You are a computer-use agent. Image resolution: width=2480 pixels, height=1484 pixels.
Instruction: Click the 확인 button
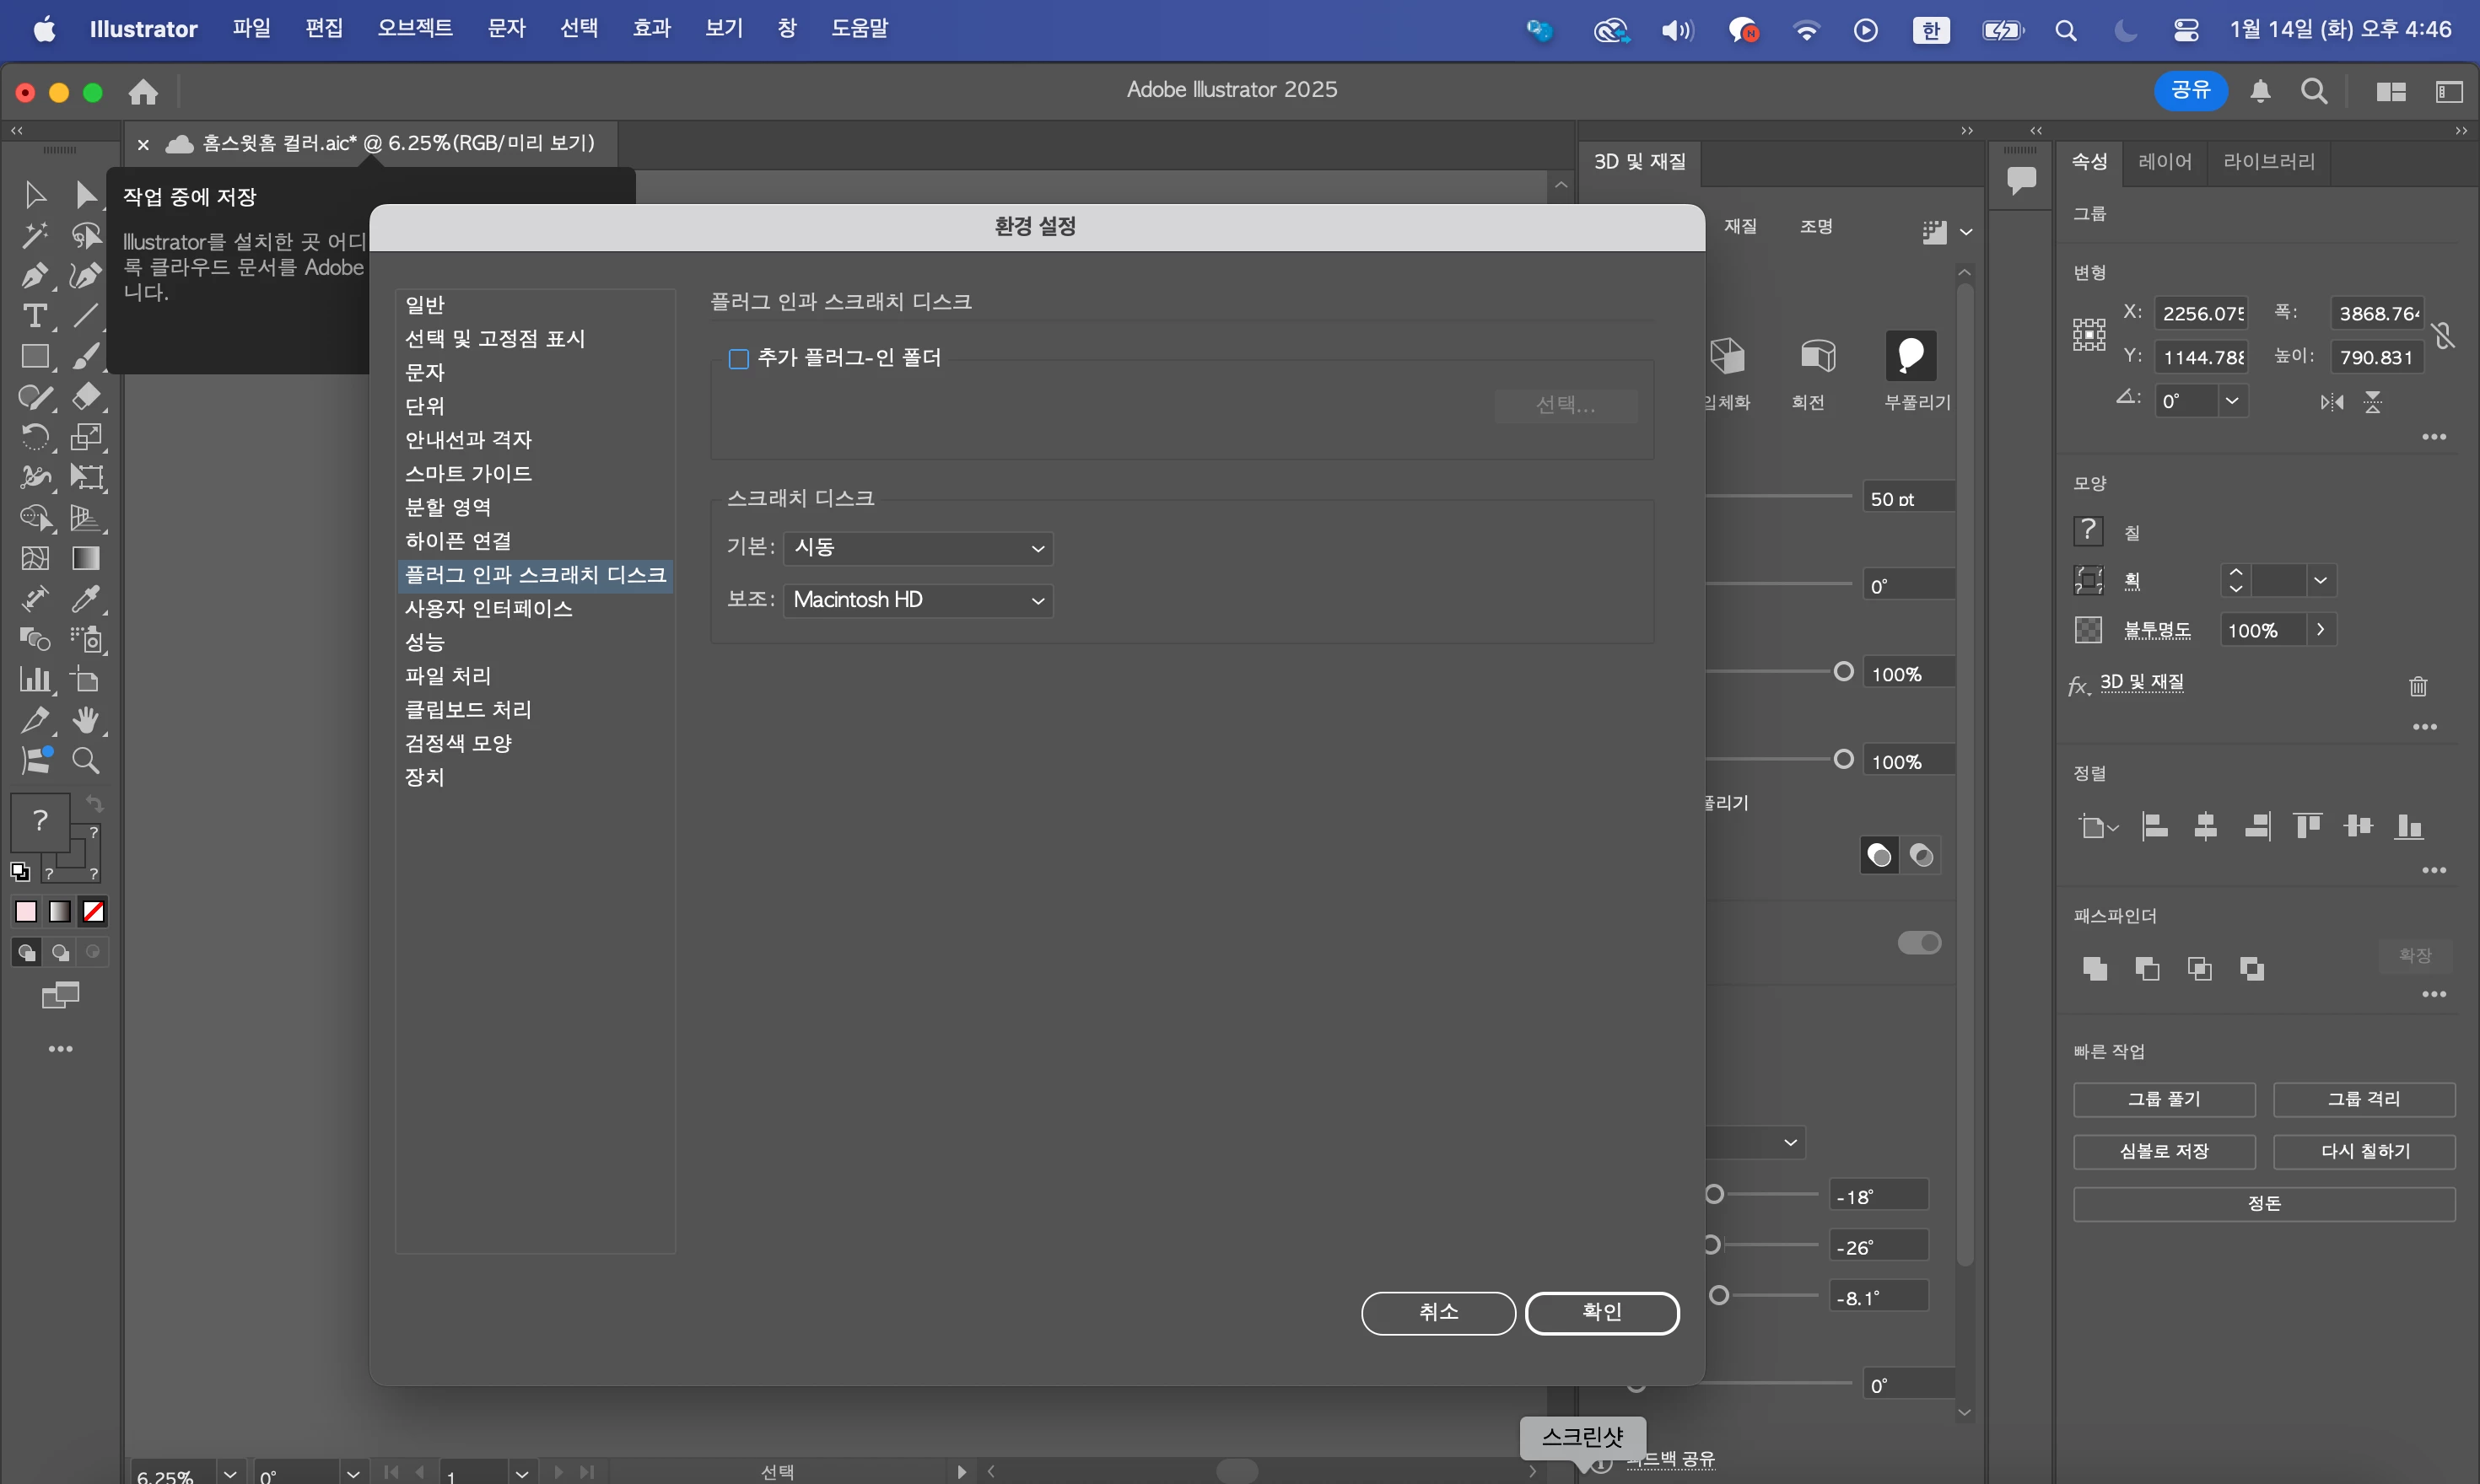tap(1601, 1312)
